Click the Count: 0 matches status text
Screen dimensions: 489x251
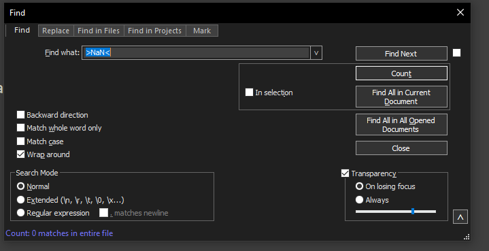[x=59, y=233]
